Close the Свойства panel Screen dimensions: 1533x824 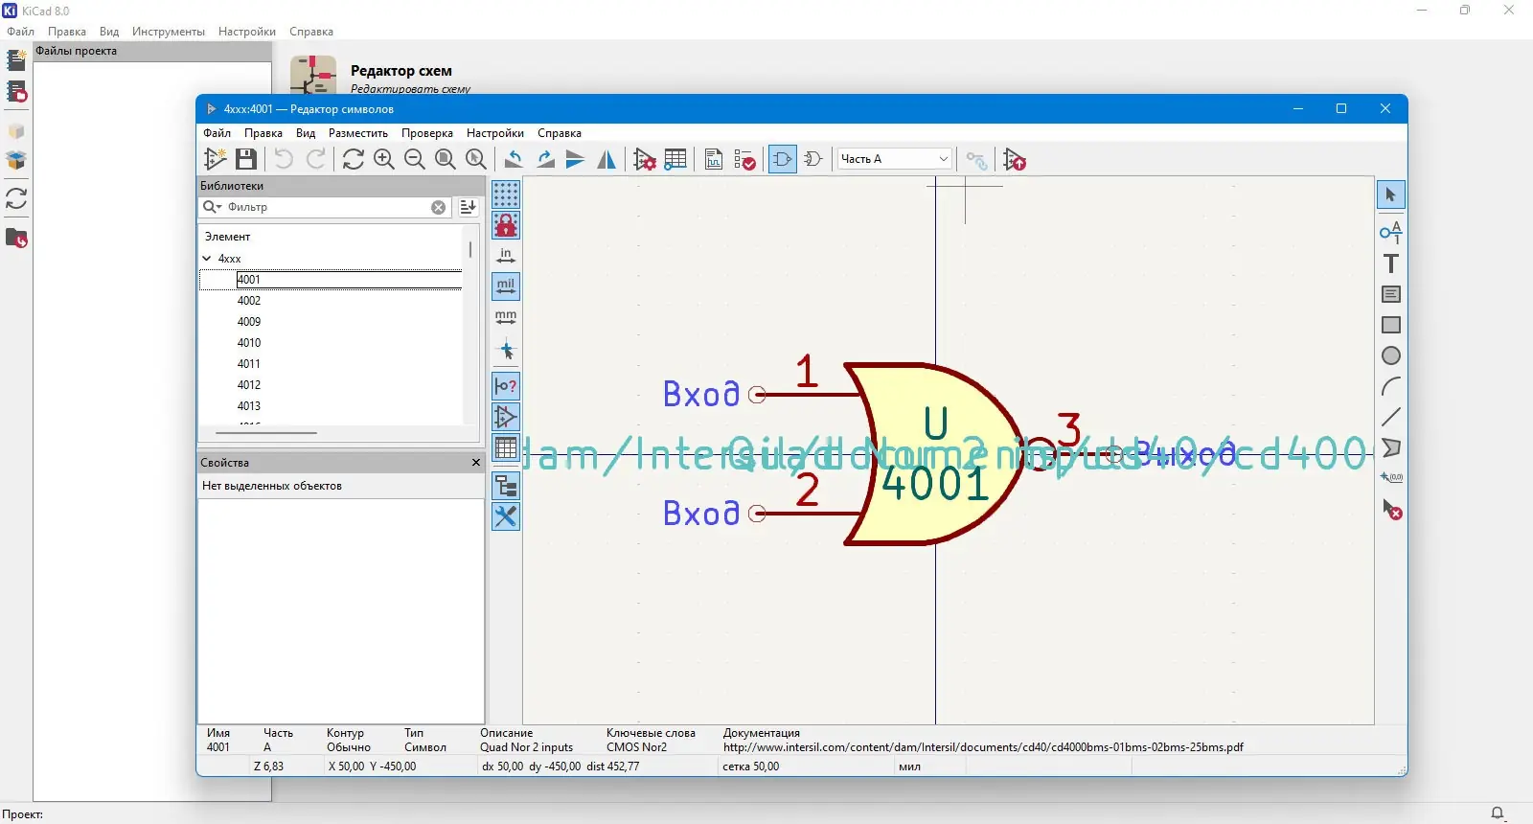tap(476, 463)
